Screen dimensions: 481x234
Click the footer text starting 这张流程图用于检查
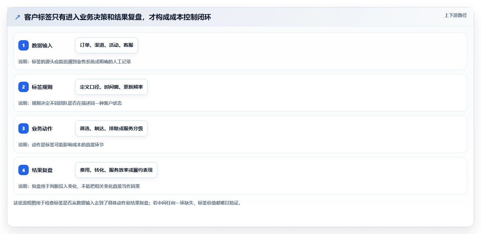pos(127,203)
